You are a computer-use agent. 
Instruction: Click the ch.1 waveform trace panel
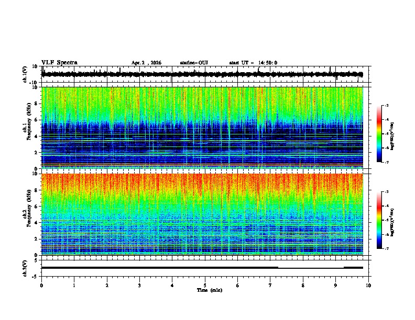pyautogui.click(x=205, y=74)
